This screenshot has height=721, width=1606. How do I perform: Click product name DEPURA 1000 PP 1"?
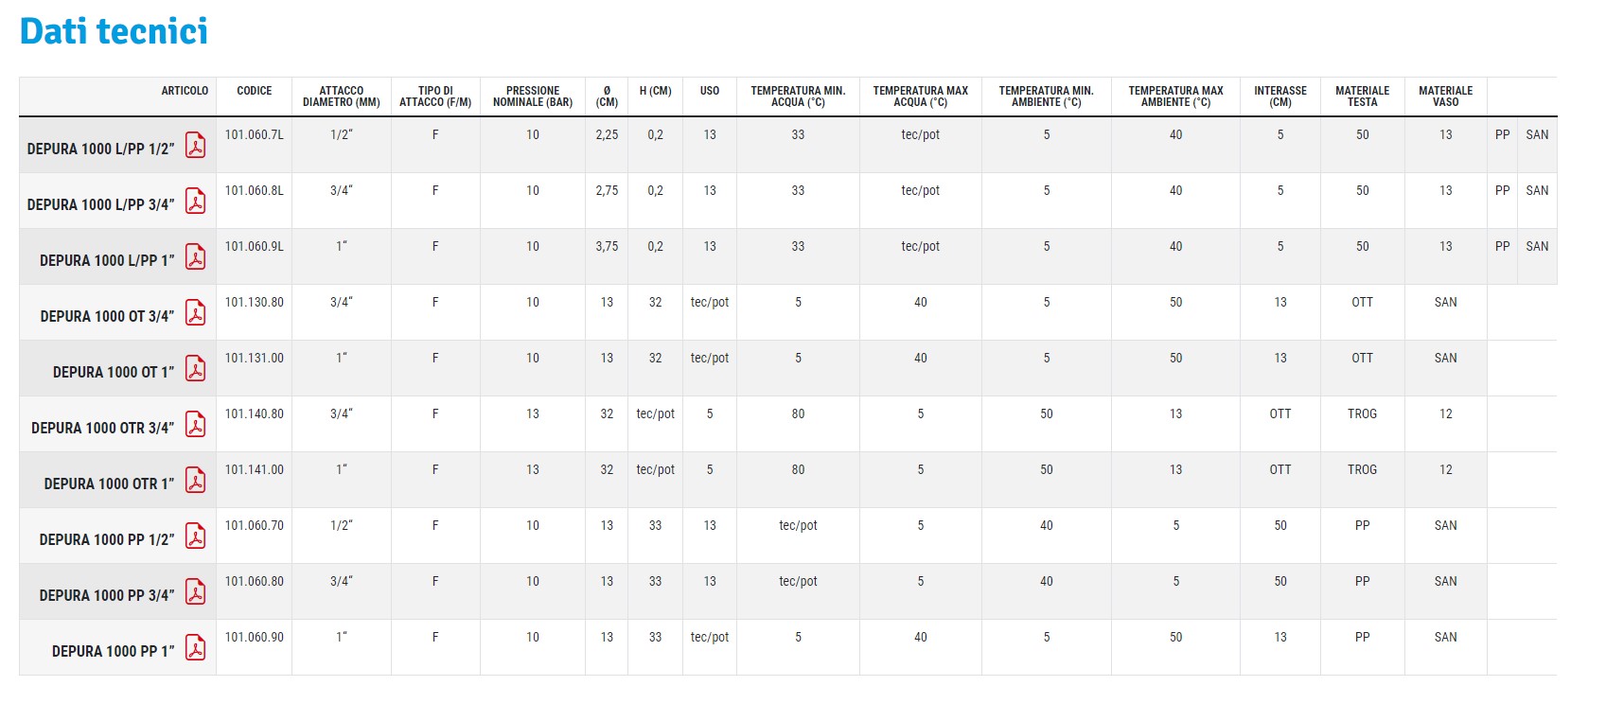coord(113,652)
